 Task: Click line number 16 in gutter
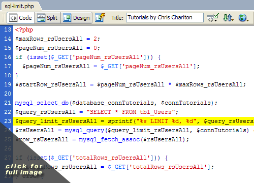point(8,57)
